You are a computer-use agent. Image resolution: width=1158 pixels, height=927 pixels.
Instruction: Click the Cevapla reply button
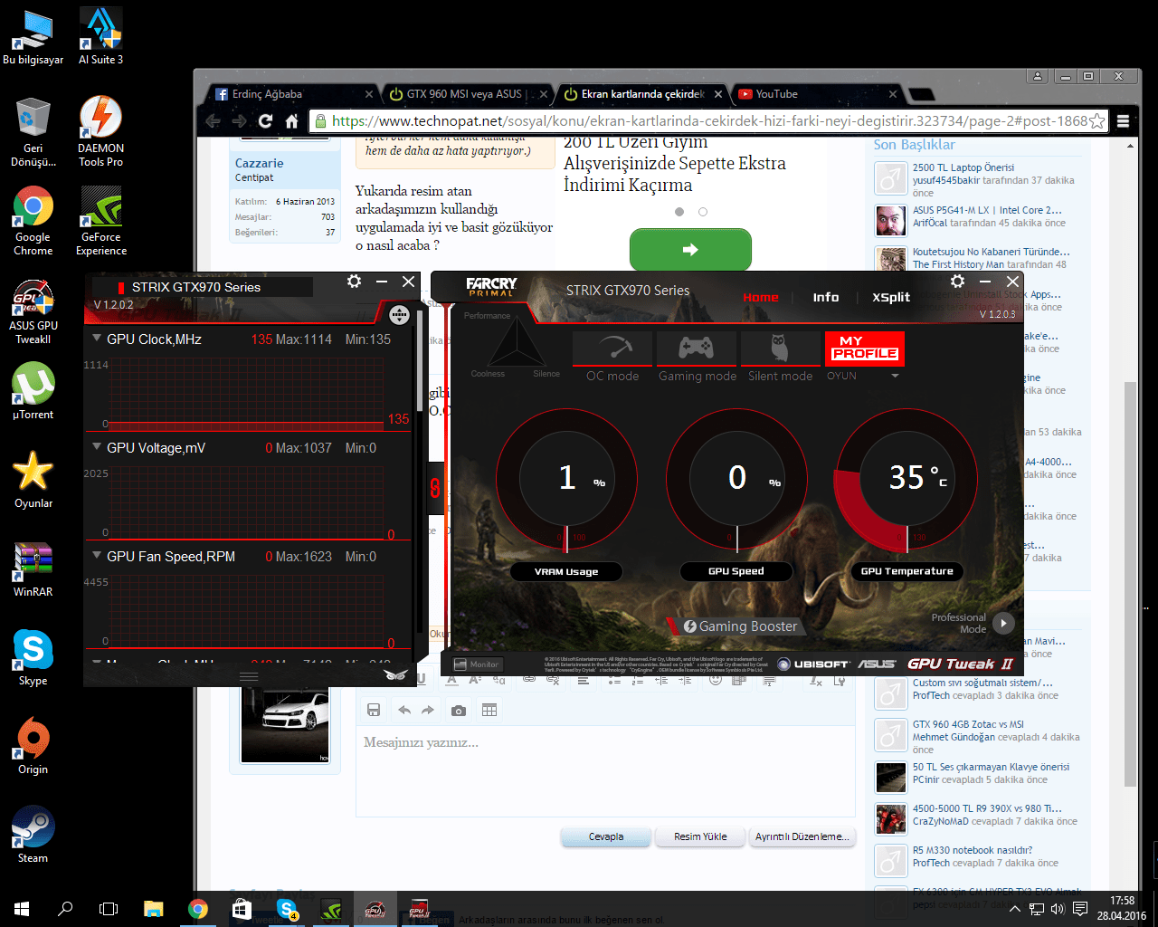606,836
